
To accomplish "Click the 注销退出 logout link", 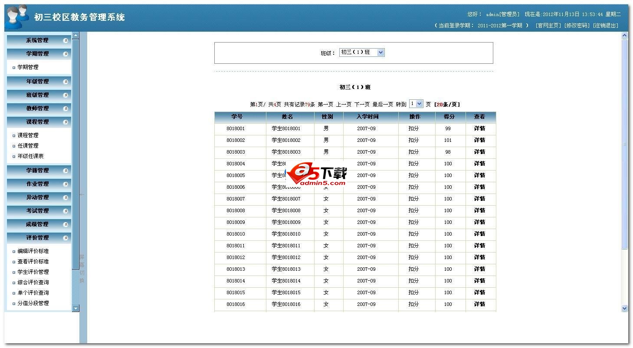I will [606, 26].
